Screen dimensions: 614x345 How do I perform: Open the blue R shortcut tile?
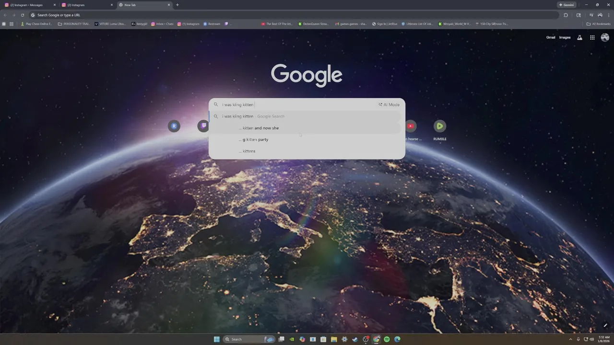pos(174,126)
